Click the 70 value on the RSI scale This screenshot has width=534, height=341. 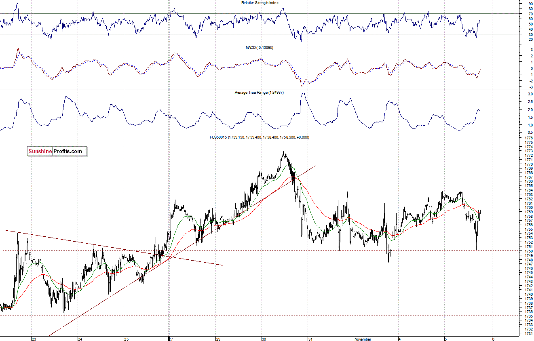pyautogui.click(x=530, y=14)
